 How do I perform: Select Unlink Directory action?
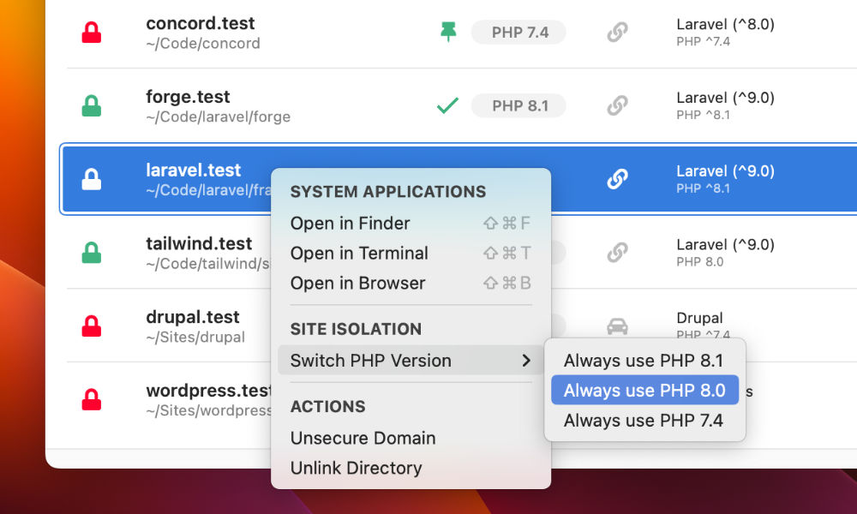[x=411, y=468]
